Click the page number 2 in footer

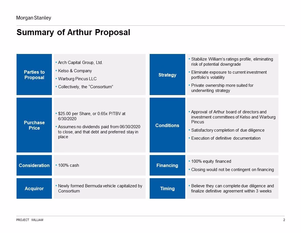pos(284,220)
